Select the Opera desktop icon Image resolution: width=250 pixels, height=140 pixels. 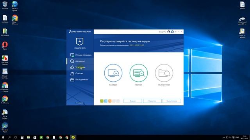(x=5, y=46)
